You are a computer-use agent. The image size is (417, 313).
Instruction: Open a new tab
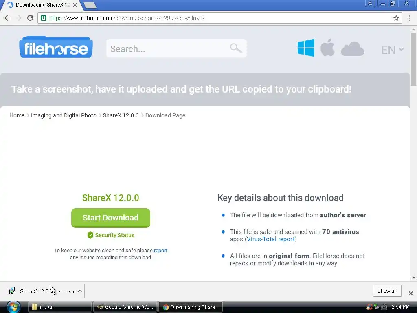pyautogui.click(x=90, y=5)
